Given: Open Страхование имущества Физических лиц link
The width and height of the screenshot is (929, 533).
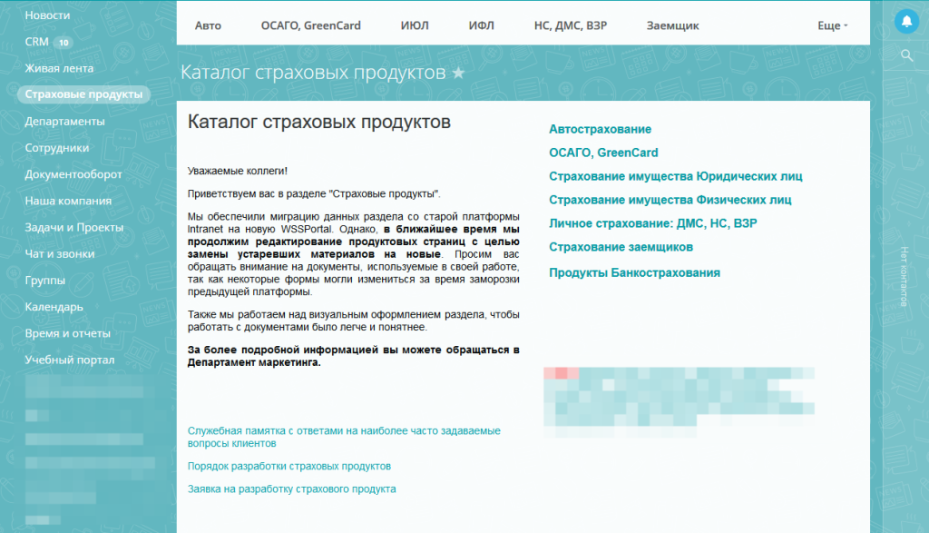Looking at the screenshot, I should (670, 200).
